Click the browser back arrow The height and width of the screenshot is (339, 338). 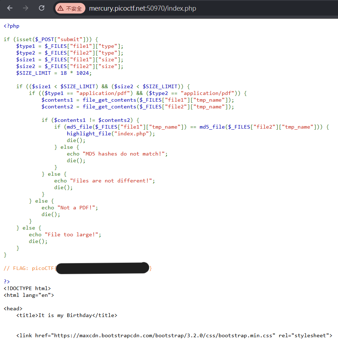click(10, 8)
